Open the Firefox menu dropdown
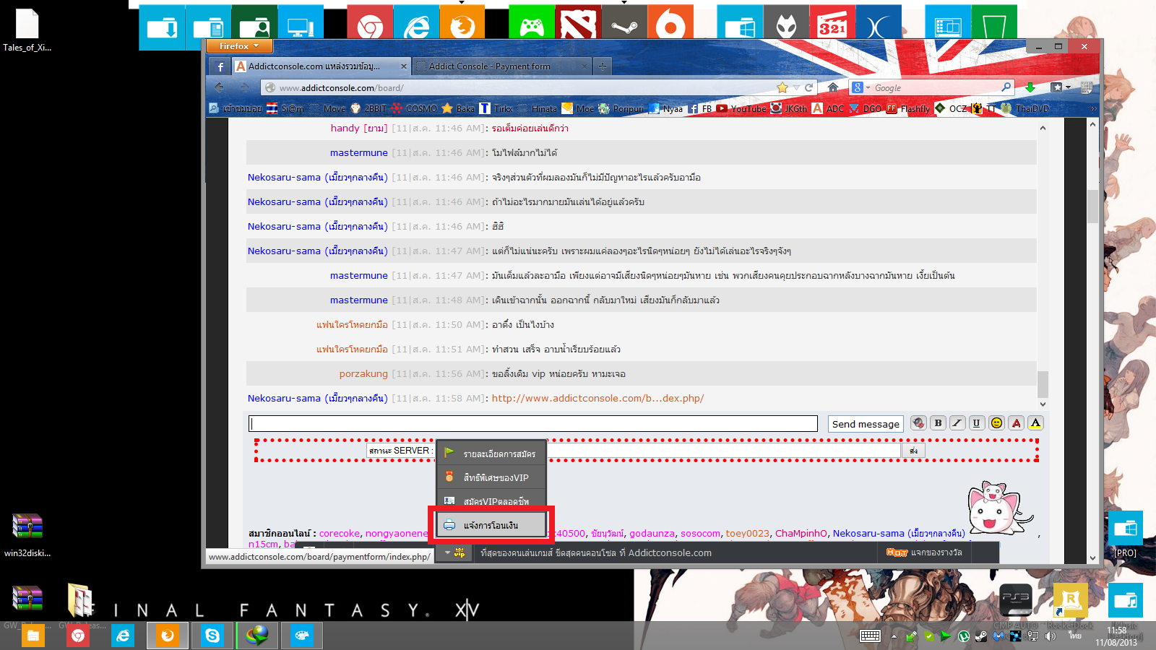This screenshot has width=1156, height=650. [x=240, y=46]
